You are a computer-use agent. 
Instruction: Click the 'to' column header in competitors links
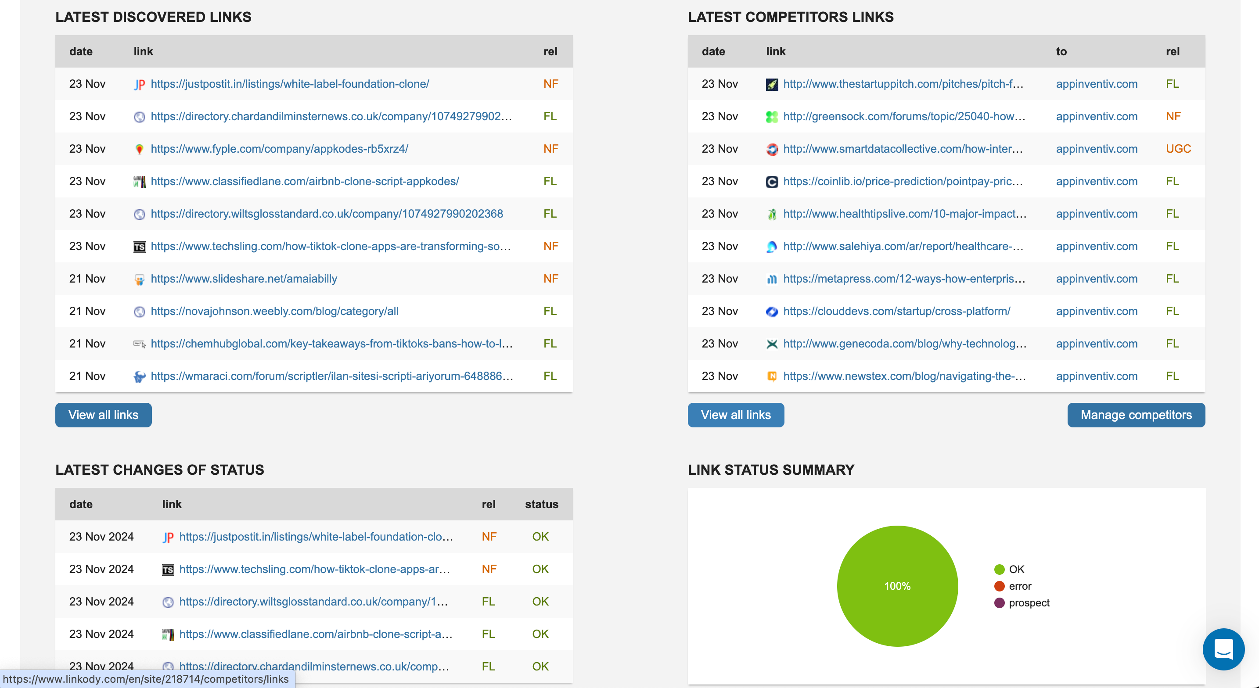click(1061, 51)
